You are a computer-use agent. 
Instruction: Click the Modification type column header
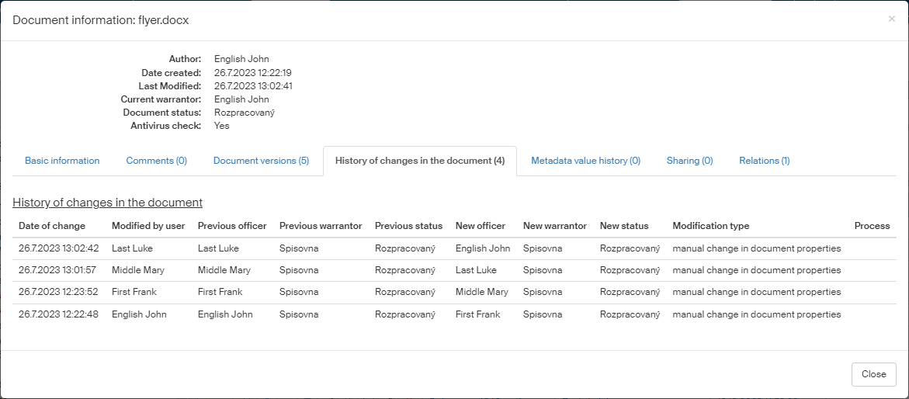click(710, 226)
